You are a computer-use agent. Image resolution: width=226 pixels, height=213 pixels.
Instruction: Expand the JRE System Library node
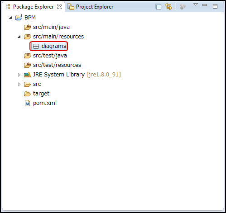coord(19,75)
